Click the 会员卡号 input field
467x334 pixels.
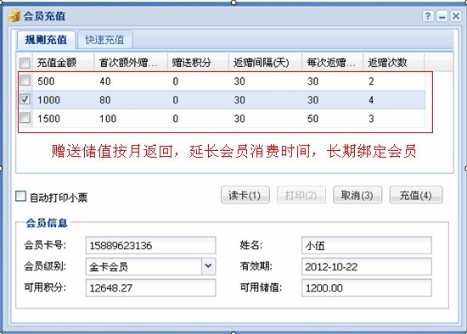pyautogui.click(x=150, y=246)
